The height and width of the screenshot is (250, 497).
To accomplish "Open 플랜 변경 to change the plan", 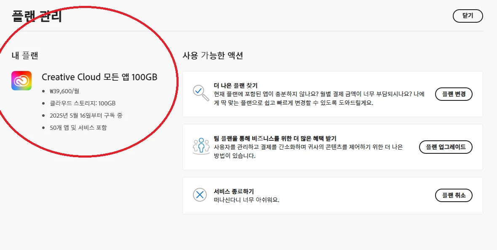I will (454, 94).
